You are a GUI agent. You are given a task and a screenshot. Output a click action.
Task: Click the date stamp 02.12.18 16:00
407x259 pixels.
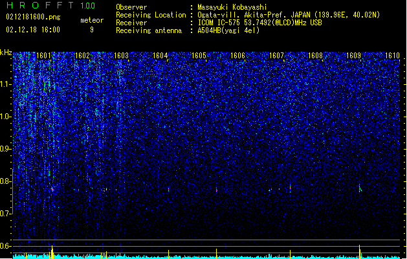pyautogui.click(x=33, y=30)
